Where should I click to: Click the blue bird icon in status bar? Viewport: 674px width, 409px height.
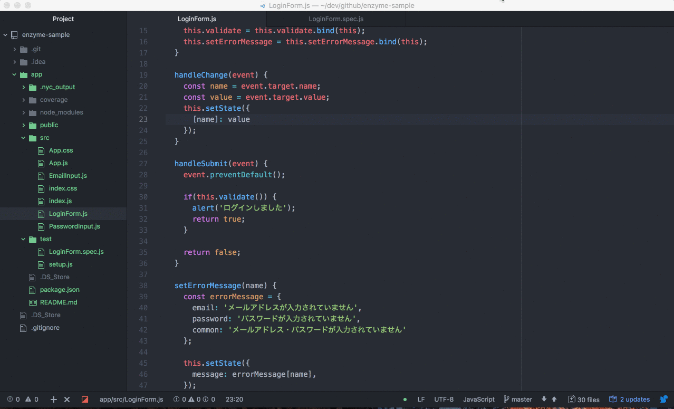coord(663,400)
